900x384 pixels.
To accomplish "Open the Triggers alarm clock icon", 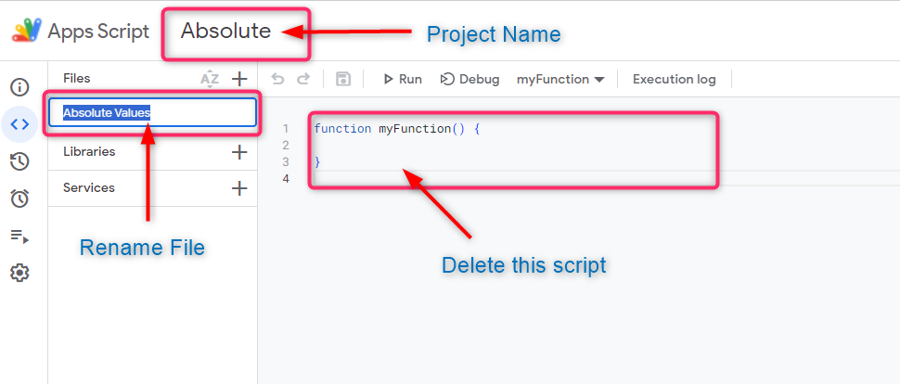I will pyautogui.click(x=19, y=198).
